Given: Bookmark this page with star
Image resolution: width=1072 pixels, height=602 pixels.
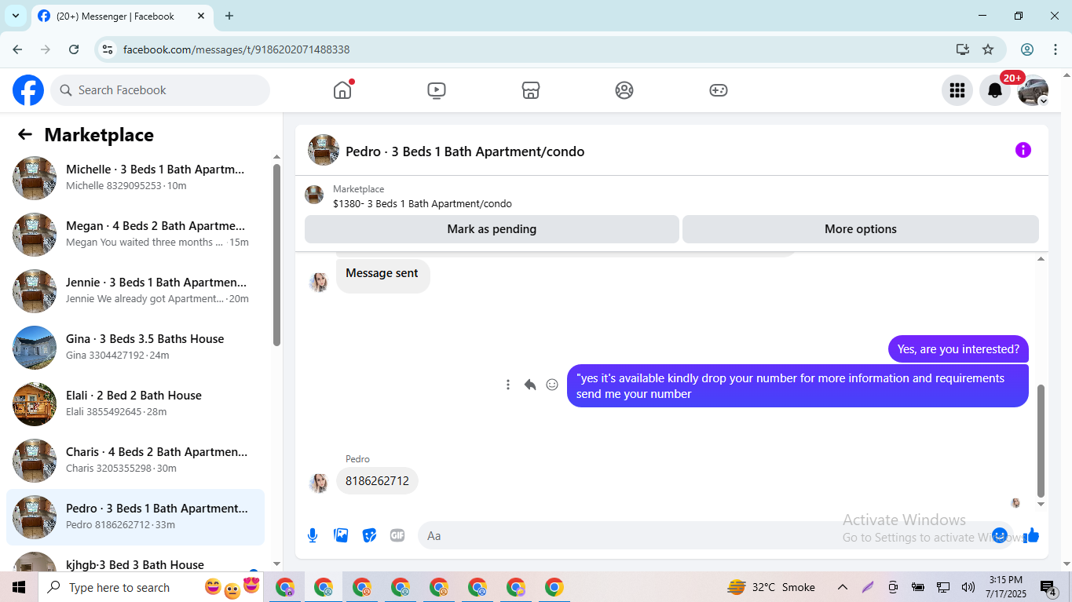Looking at the screenshot, I should point(988,49).
